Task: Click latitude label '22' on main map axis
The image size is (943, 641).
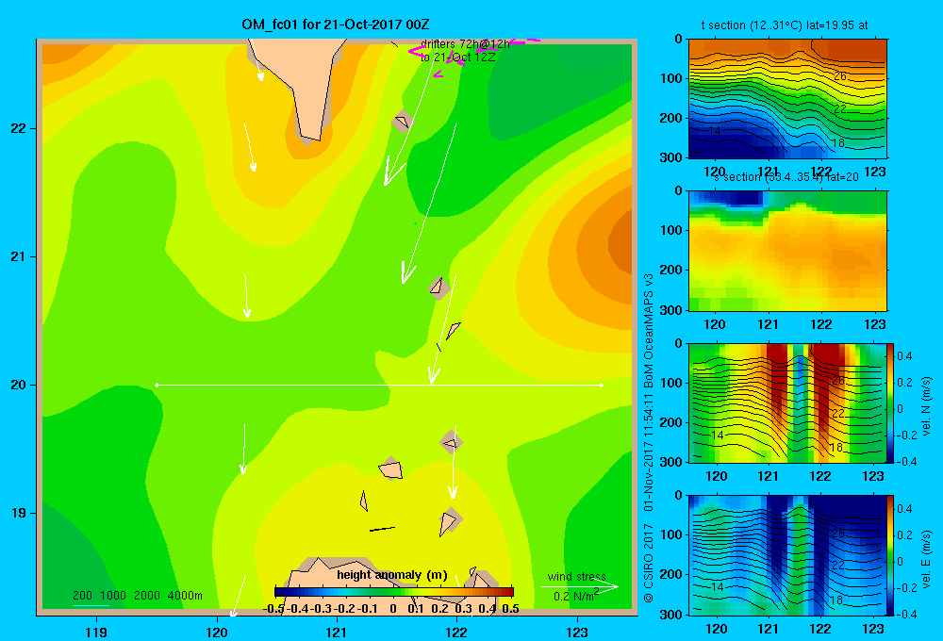Action: (x=19, y=128)
